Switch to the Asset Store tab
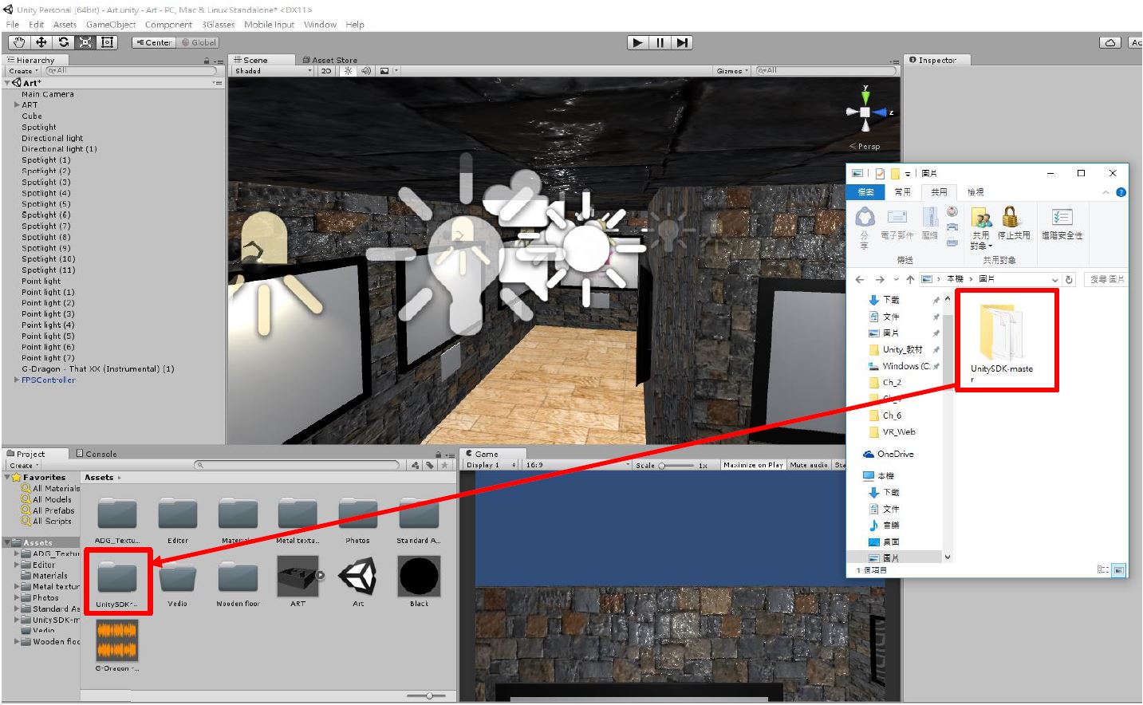Screen dimensions: 1143x705 (329, 60)
